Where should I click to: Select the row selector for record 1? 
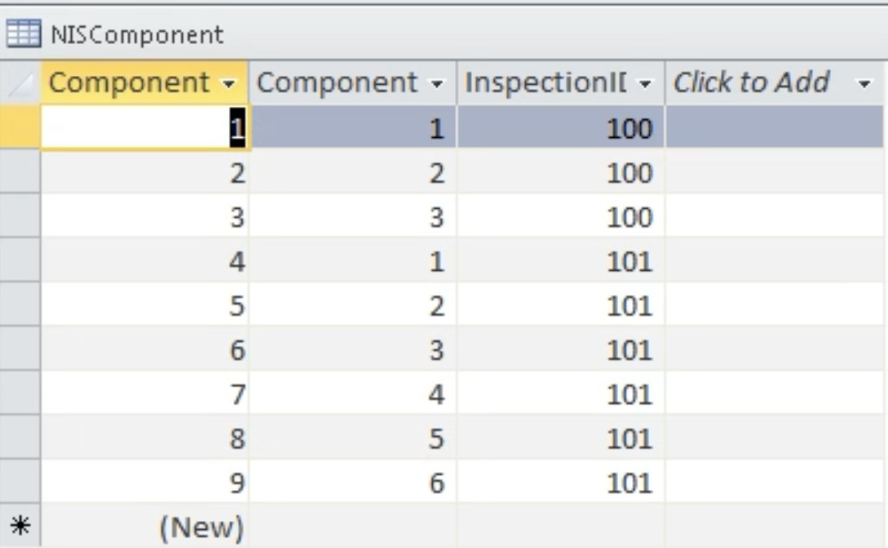[x=20, y=127]
